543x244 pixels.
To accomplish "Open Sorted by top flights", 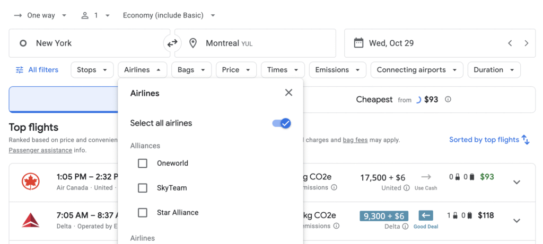I will pyautogui.click(x=489, y=140).
